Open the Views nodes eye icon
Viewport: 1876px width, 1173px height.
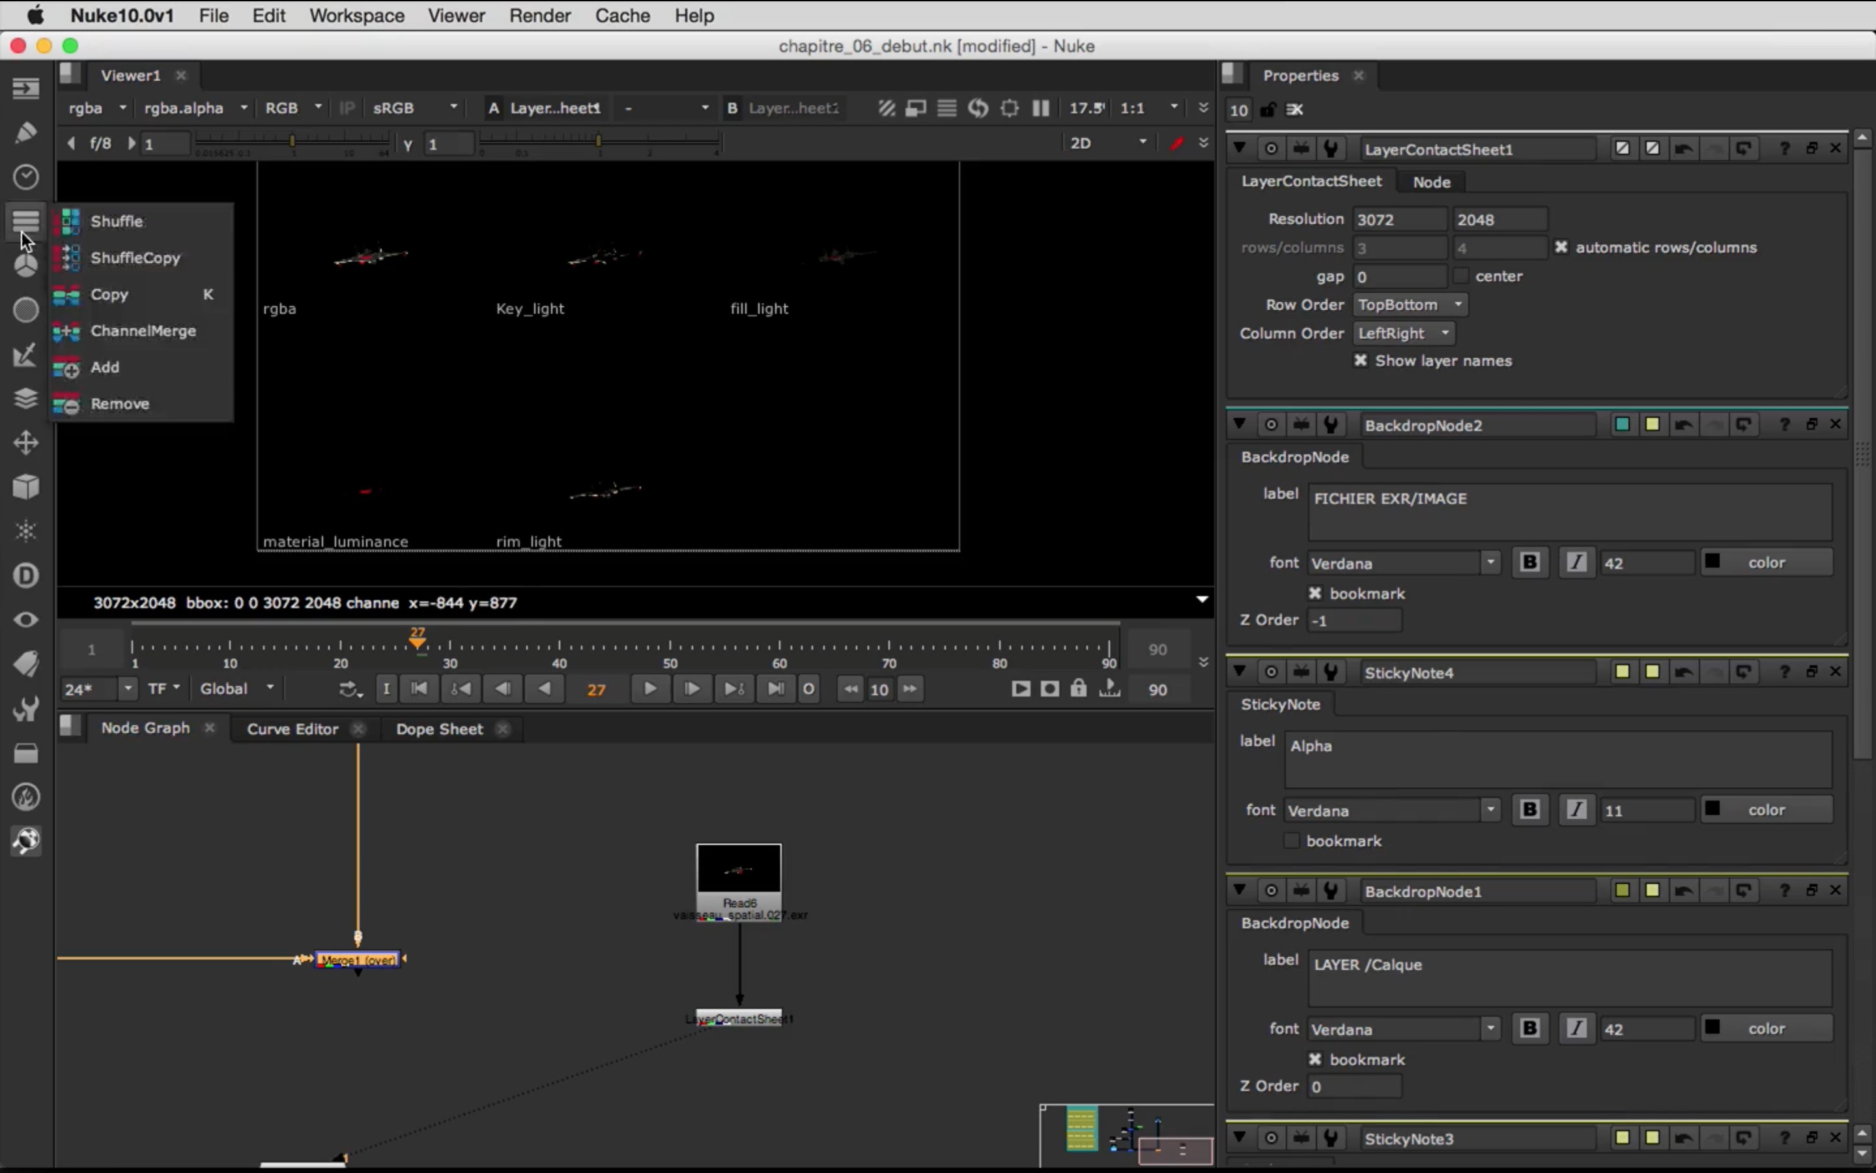tap(25, 620)
